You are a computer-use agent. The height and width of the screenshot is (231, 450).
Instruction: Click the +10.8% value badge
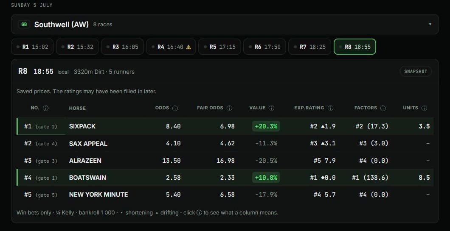266,178
